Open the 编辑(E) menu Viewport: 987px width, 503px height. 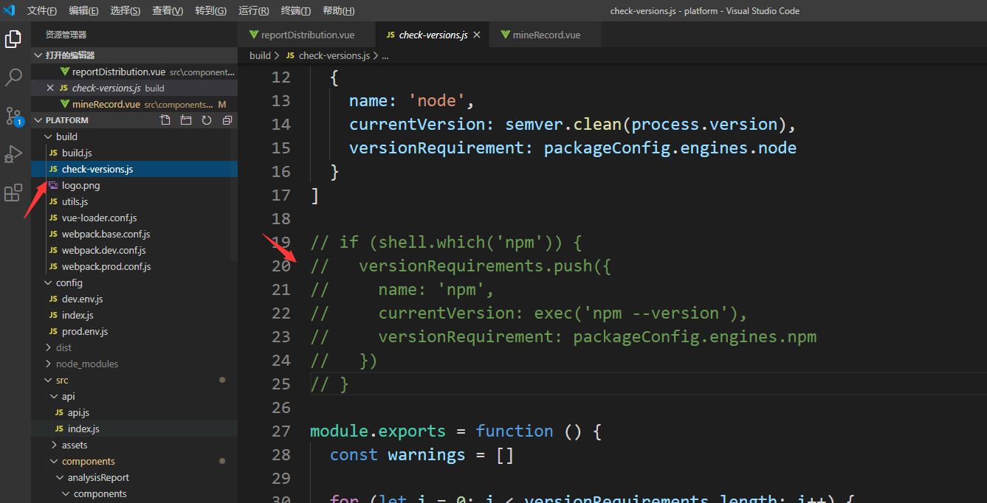click(83, 11)
